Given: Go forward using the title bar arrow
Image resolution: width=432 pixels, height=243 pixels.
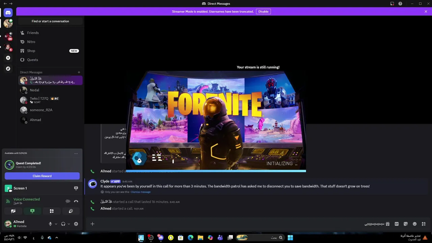Looking at the screenshot, I should click(11, 4).
